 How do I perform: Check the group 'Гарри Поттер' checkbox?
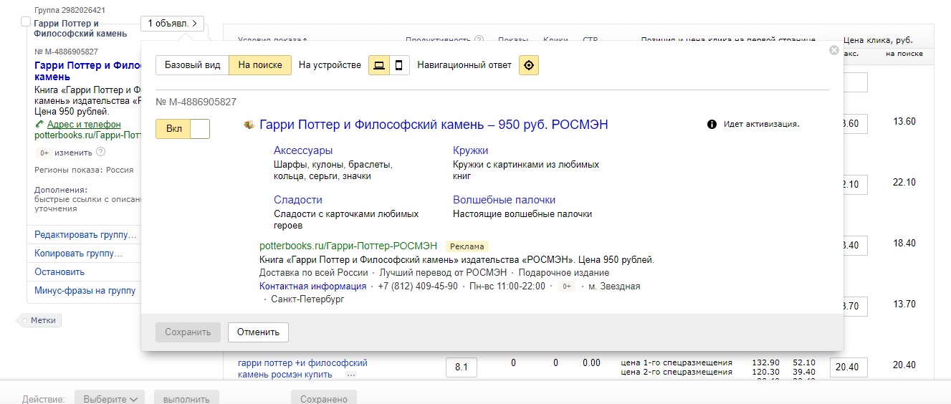(26, 21)
